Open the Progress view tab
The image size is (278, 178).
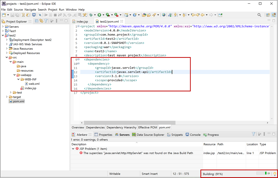pos(211,135)
